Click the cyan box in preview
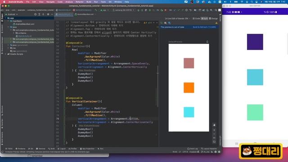This screenshot has width=288, height=162. point(189,112)
